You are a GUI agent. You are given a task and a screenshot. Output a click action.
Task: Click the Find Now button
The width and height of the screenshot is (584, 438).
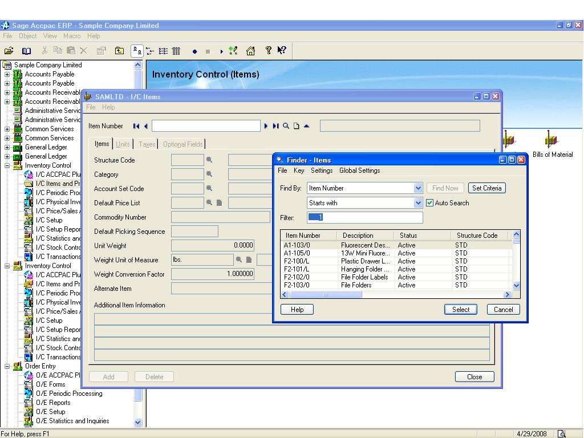[445, 188]
